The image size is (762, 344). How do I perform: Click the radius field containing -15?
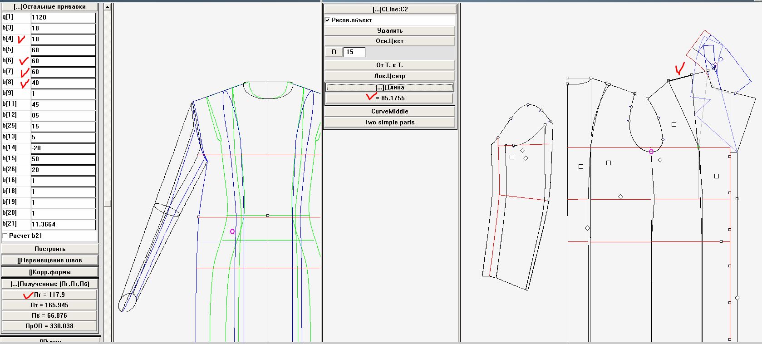coord(354,52)
